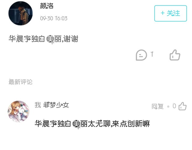Screen dimensions: 192x150
Task: Like 菲梦少女's comment
Action: click(x=183, y=106)
